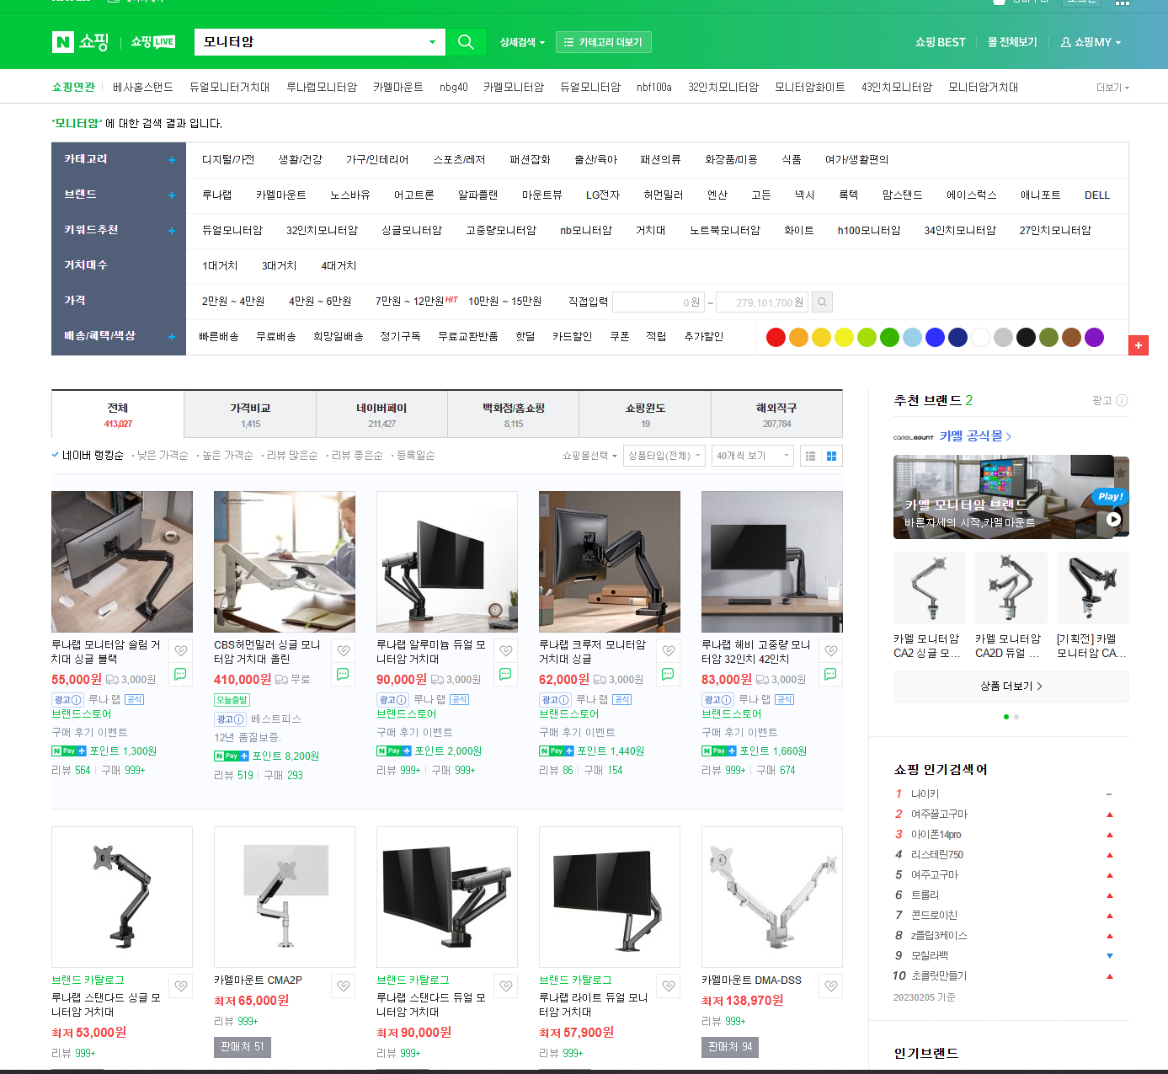This screenshot has height=1074, width=1168.
Task: Open 쇼핑MY dropdown menu
Action: click(1091, 42)
